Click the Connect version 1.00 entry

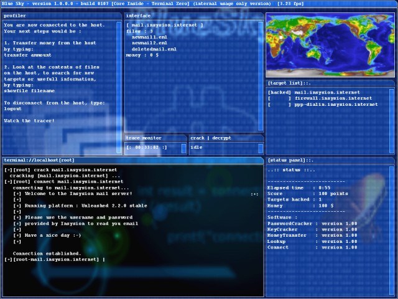[x=312, y=247]
